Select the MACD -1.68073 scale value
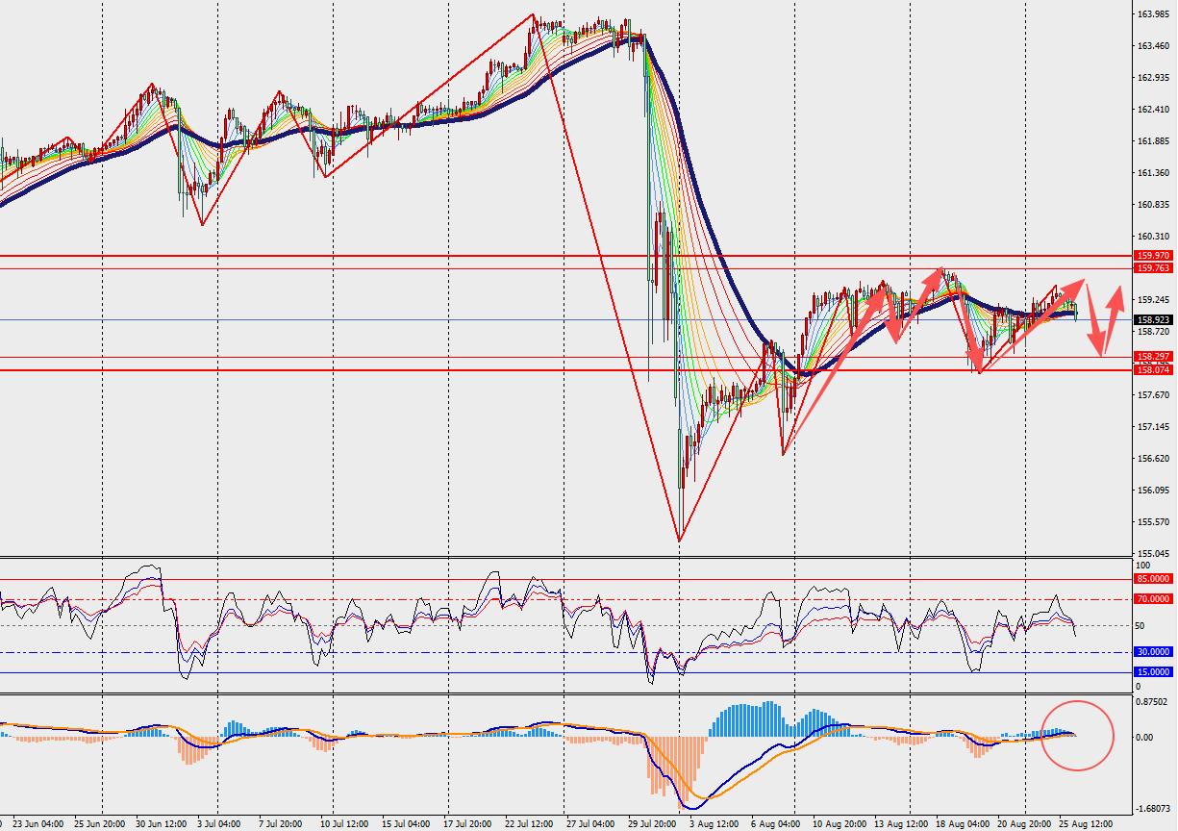1178x831 pixels. click(x=1152, y=810)
